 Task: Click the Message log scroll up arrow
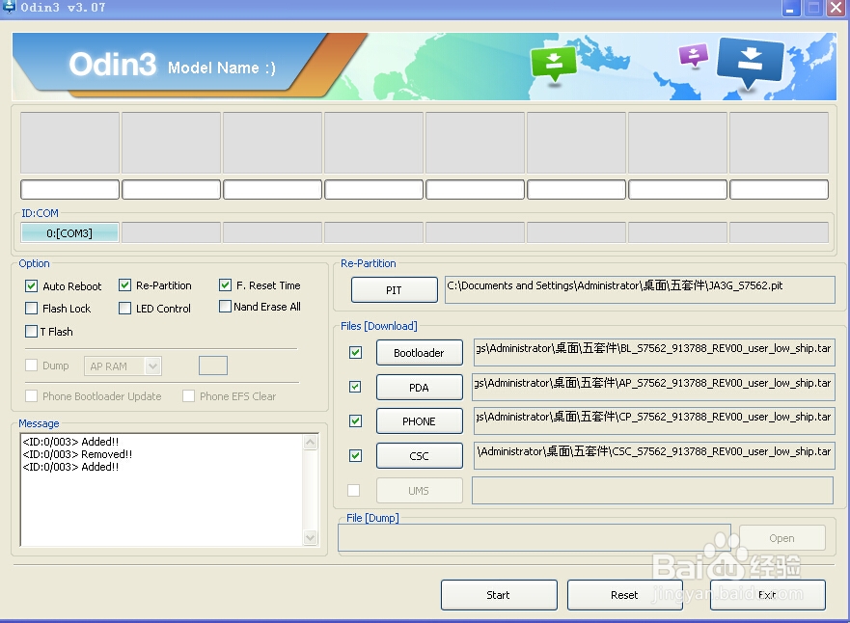(x=310, y=443)
